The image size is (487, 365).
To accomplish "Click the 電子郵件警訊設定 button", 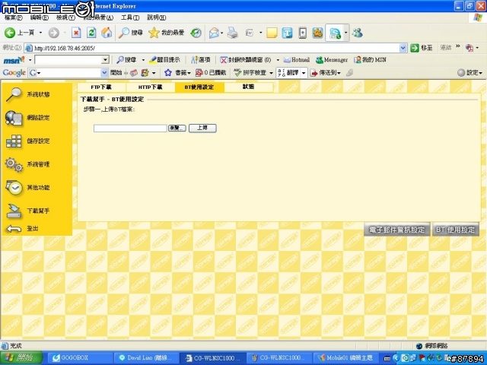I will [397, 230].
